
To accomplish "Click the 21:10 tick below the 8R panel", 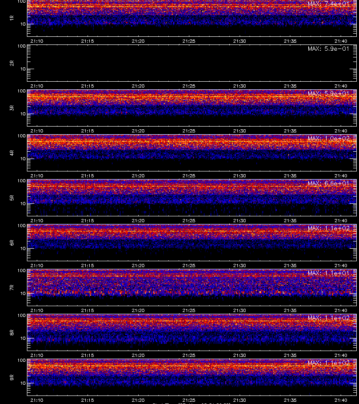I will 37,355.
